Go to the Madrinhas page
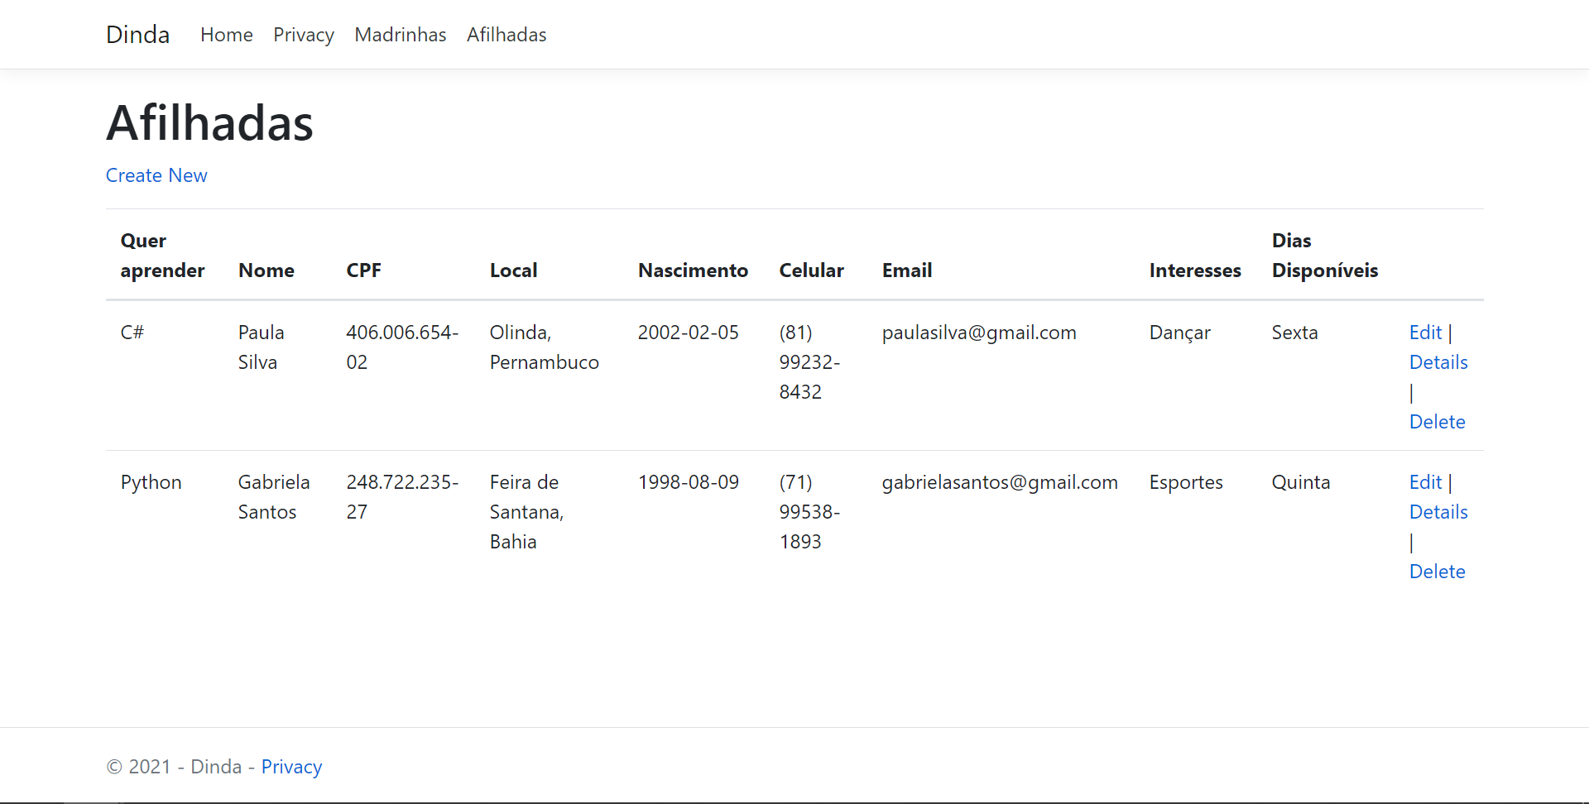This screenshot has height=804, width=1589. point(401,35)
